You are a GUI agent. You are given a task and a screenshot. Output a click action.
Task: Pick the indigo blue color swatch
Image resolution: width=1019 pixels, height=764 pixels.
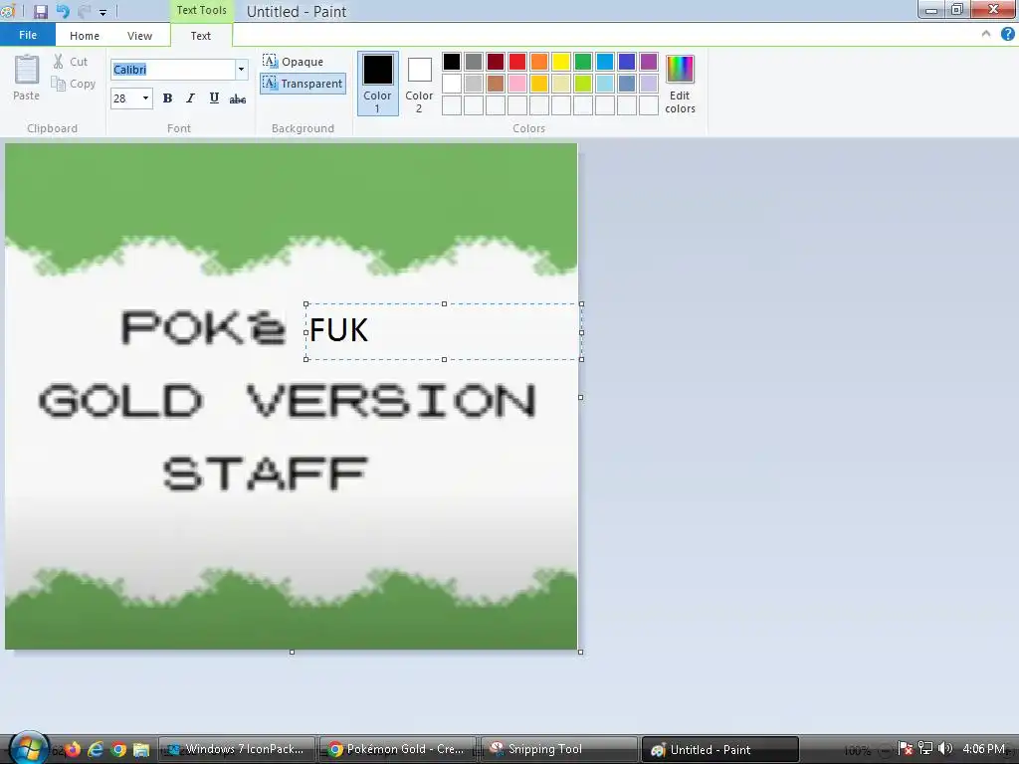(627, 62)
